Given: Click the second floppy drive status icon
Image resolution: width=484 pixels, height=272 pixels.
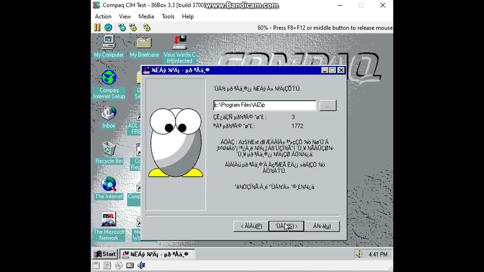Looking at the screenshot, I should coord(107,266).
